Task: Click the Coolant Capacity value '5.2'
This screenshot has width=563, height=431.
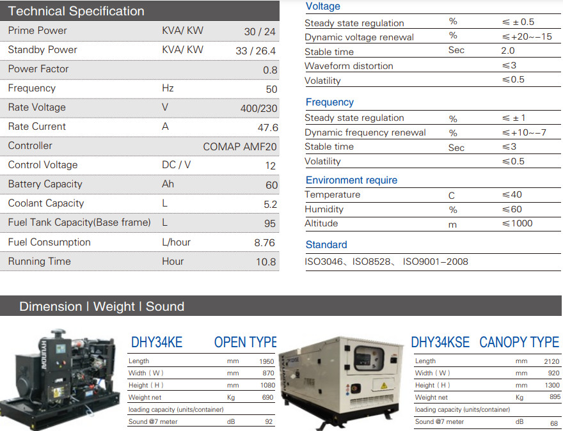Action: click(x=271, y=204)
